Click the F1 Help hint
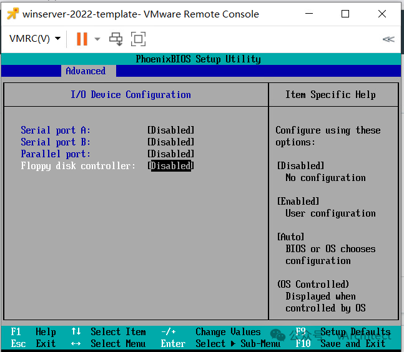Viewport: 404px width, 352px height. point(33,331)
